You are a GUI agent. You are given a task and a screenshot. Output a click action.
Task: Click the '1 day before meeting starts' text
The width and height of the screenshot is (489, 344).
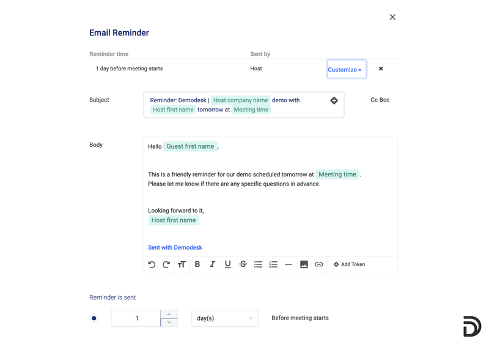pyautogui.click(x=129, y=69)
